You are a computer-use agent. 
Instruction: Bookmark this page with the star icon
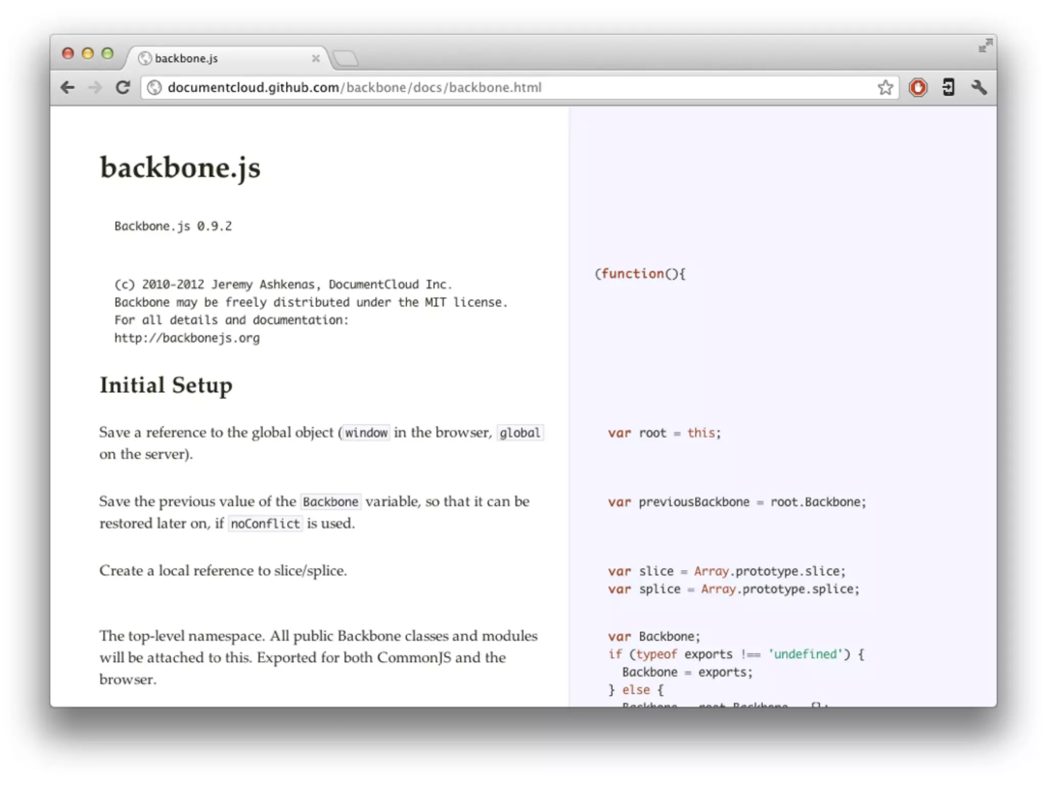[x=885, y=87]
